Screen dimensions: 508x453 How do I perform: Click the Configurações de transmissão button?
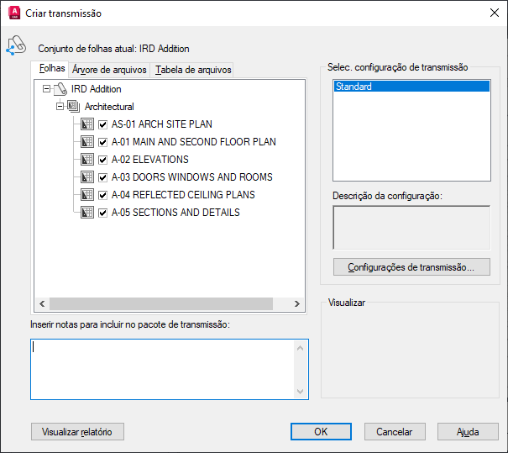411,267
